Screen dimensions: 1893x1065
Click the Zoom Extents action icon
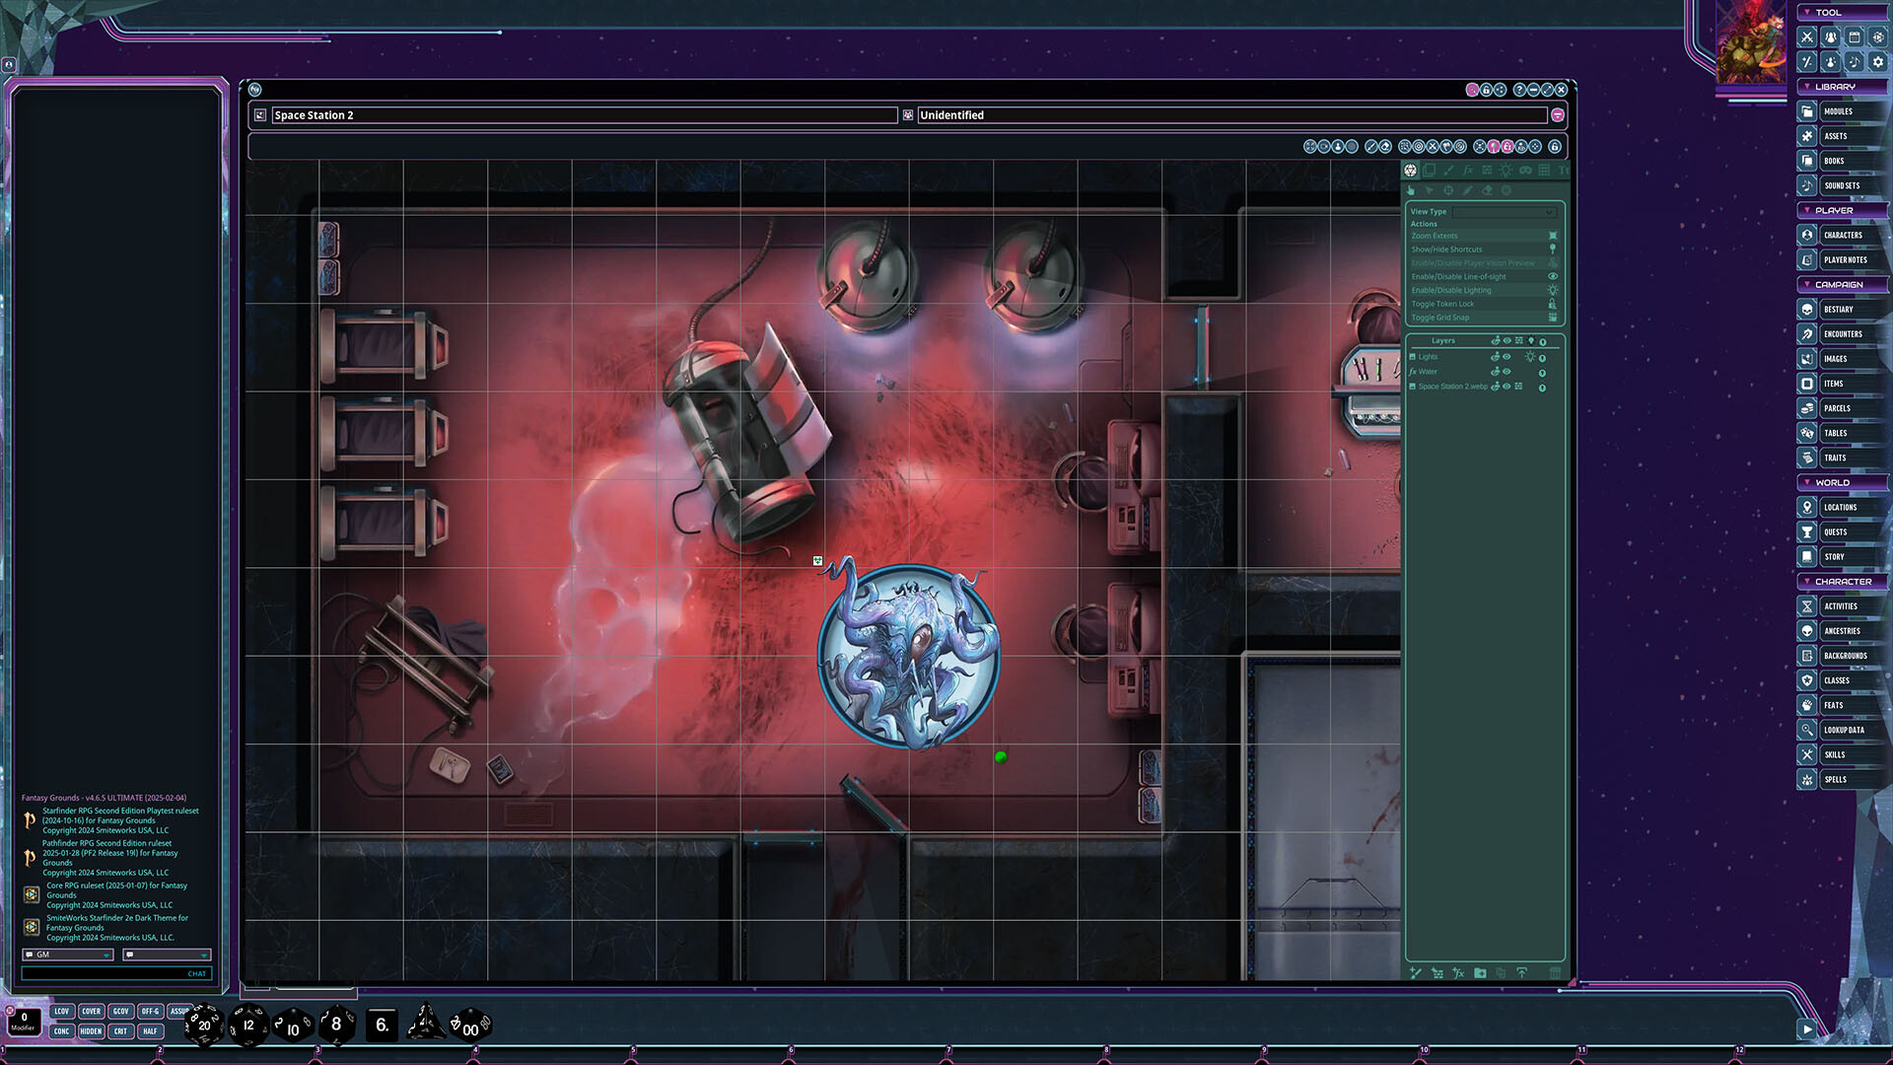(x=1553, y=236)
